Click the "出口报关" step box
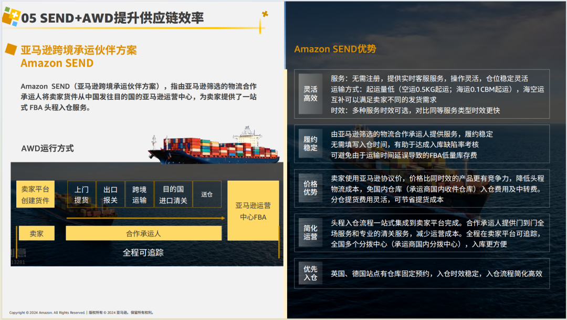 [110, 194]
